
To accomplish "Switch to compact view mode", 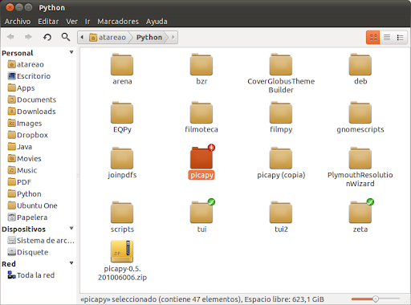I will pos(400,37).
